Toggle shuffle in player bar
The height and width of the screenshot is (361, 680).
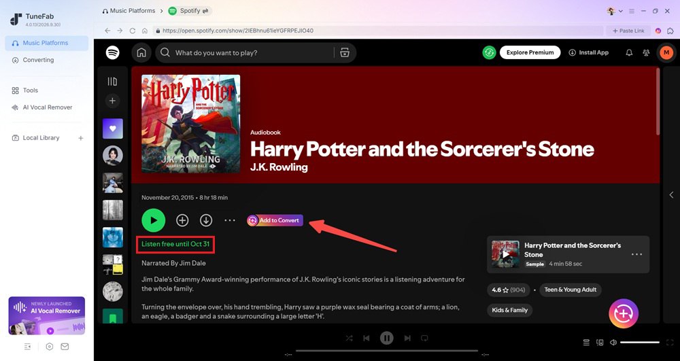(x=349, y=338)
